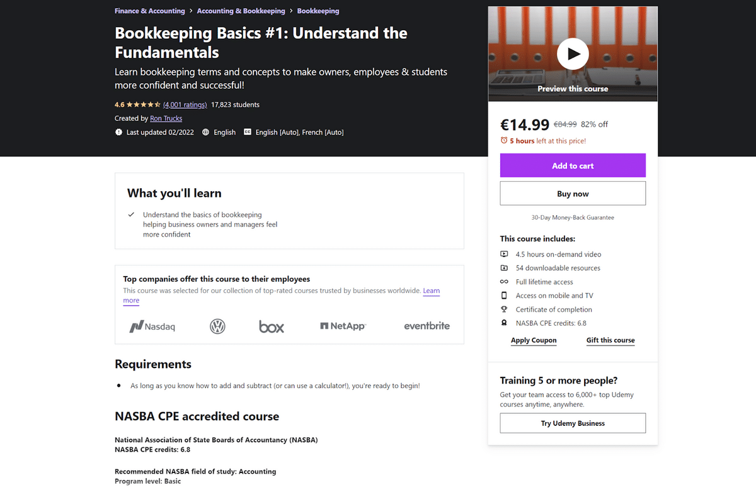Click the closed captions icon
Image resolution: width=756 pixels, height=490 pixels.
[248, 132]
